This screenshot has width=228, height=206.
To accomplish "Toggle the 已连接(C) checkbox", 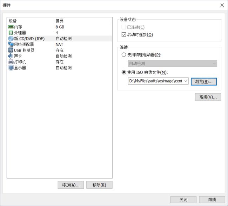I will tap(123, 27).
